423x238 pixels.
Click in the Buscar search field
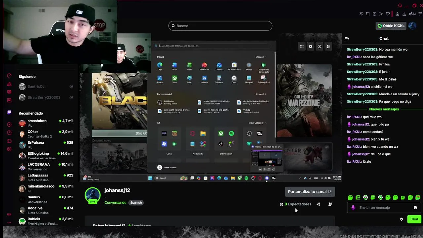point(220,26)
